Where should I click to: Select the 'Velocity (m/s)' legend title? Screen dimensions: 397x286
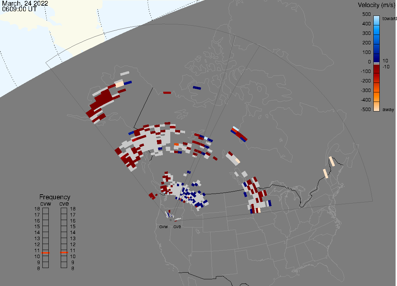tap(375, 5)
